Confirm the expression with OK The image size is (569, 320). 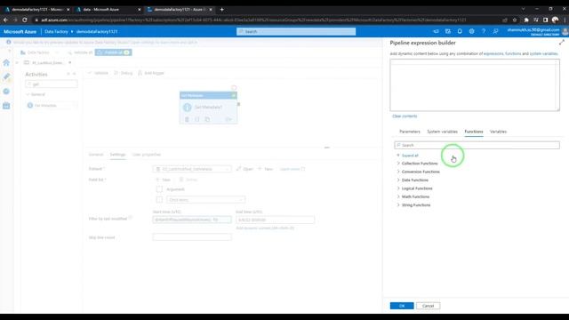tap(402, 306)
